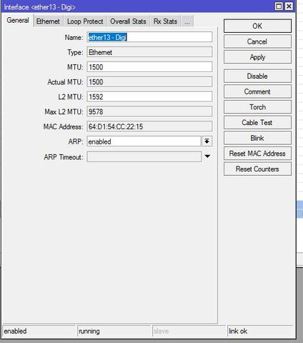The width and height of the screenshot is (303, 343).
Task: Run the Cable Test
Action: (257, 123)
